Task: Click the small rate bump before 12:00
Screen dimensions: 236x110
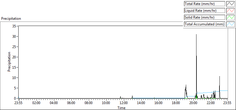Action: point(120,97)
